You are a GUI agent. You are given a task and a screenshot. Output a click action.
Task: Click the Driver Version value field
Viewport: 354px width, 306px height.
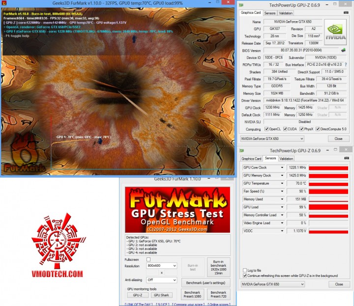pyautogui.click(x=305, y=100)
